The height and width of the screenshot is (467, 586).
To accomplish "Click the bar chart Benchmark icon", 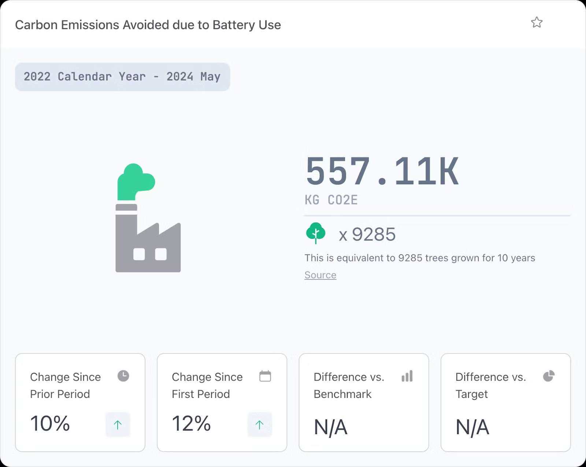I will pyautogui.click(x=407, y=376).
